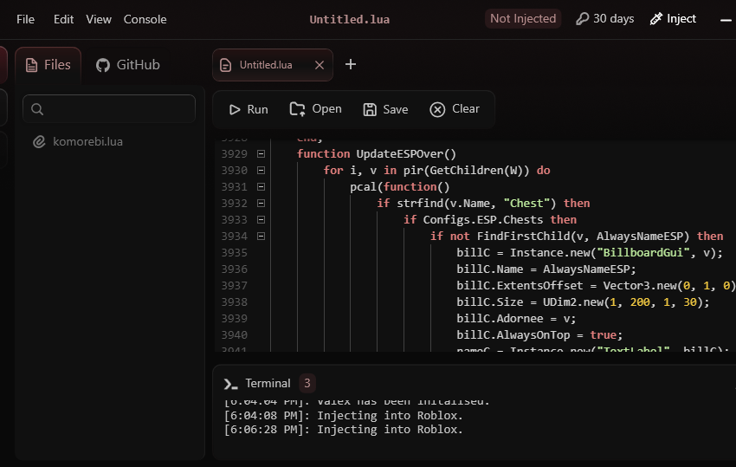Open the Edit menu
Screen dimensions: 736x467
click(63, 19)
